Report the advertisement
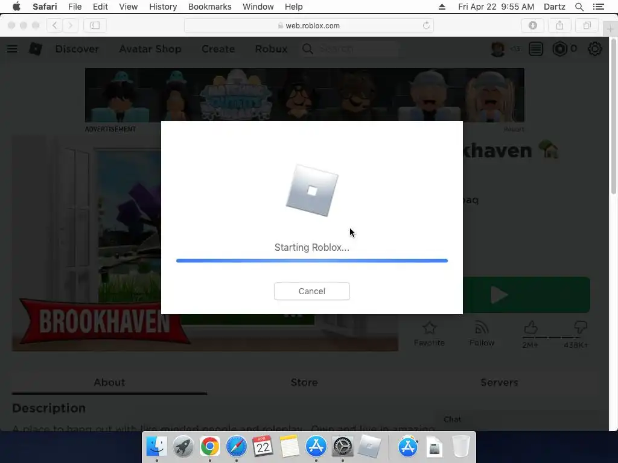 tap(514, 129)
